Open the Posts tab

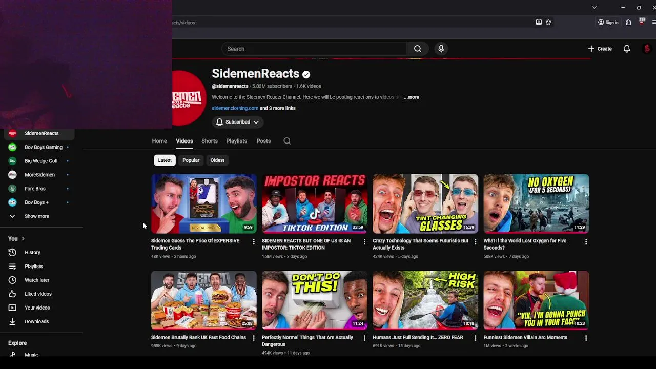(x=263, y=141)
